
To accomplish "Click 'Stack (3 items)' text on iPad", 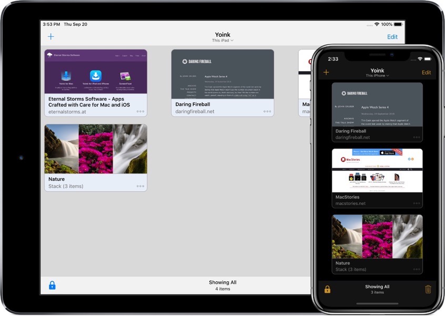I will [x=66, y=186].
